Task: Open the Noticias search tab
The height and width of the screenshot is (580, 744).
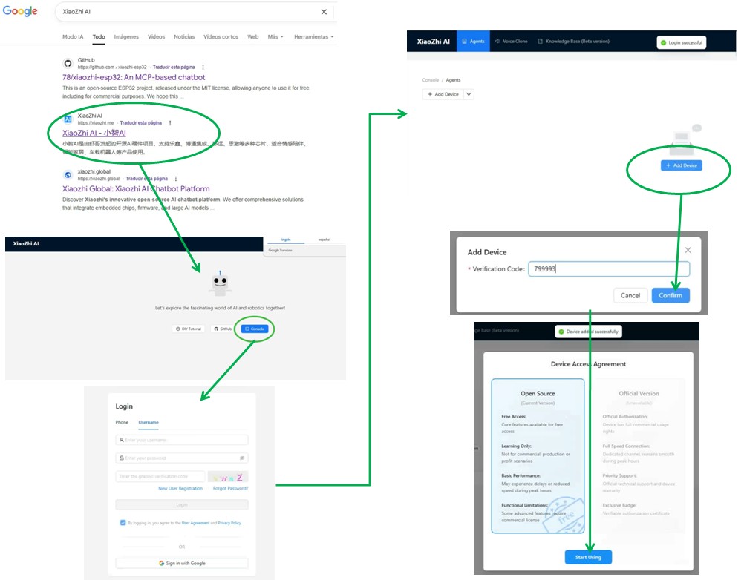Action: [x=184, y=36]
